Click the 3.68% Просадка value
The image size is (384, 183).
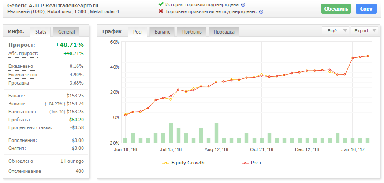click(x=76, y=83)
